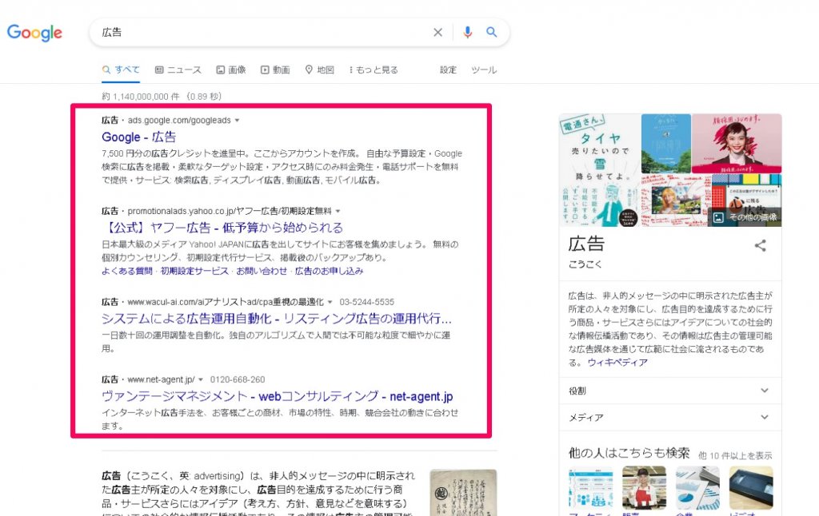Click the blue magnifier search button

[x=492, y=32]
